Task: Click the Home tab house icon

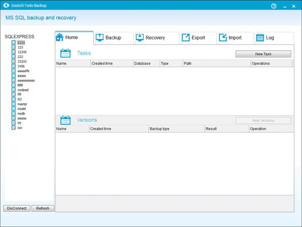Action: point(59,37)
